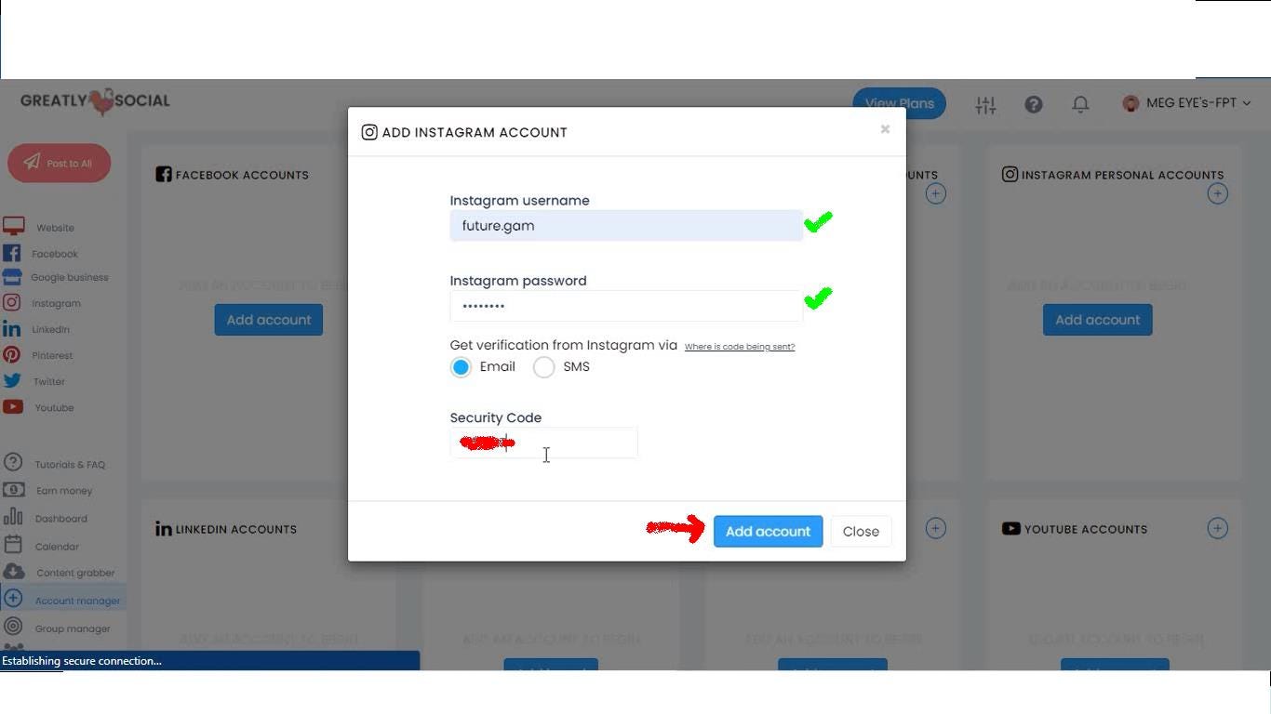Click the Content grabber cloud icon

tap(13, 571)
